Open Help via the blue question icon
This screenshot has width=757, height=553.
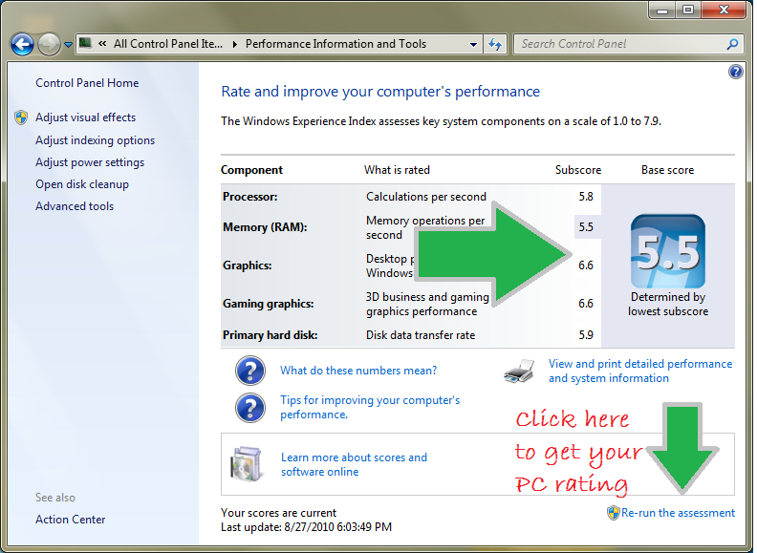click(x=735, y=72)
